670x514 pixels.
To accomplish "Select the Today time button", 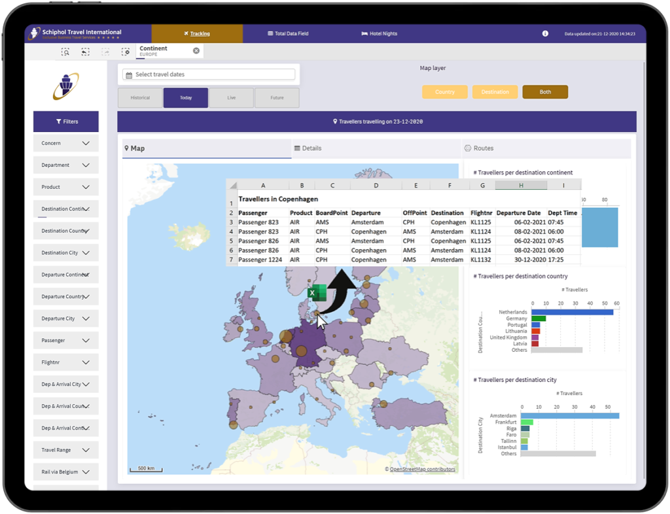I will pyautogui.click(x=186, y=97).
